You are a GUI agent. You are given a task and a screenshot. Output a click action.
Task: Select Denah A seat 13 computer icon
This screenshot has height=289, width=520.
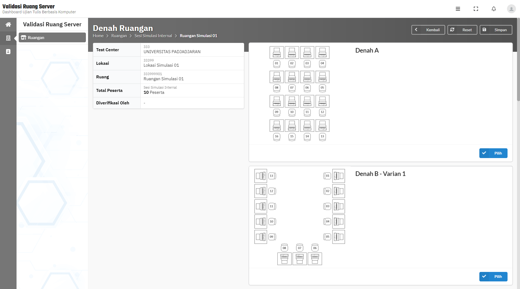pos(322,126)
